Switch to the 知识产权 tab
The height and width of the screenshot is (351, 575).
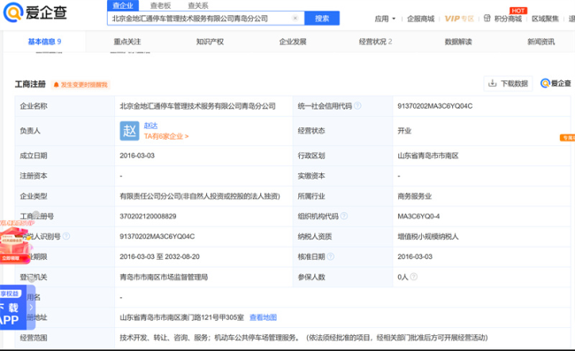pyautogui.click(x=210, y=42)
